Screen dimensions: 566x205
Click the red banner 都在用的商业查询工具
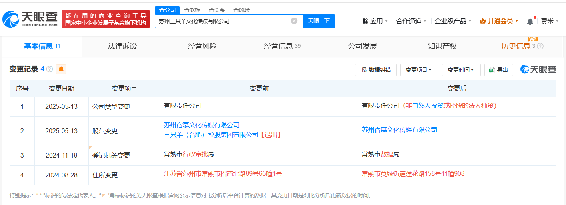click(x=106, y=19)
